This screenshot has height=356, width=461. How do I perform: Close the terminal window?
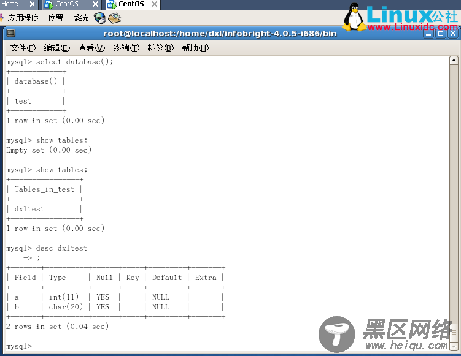[453, 34]
